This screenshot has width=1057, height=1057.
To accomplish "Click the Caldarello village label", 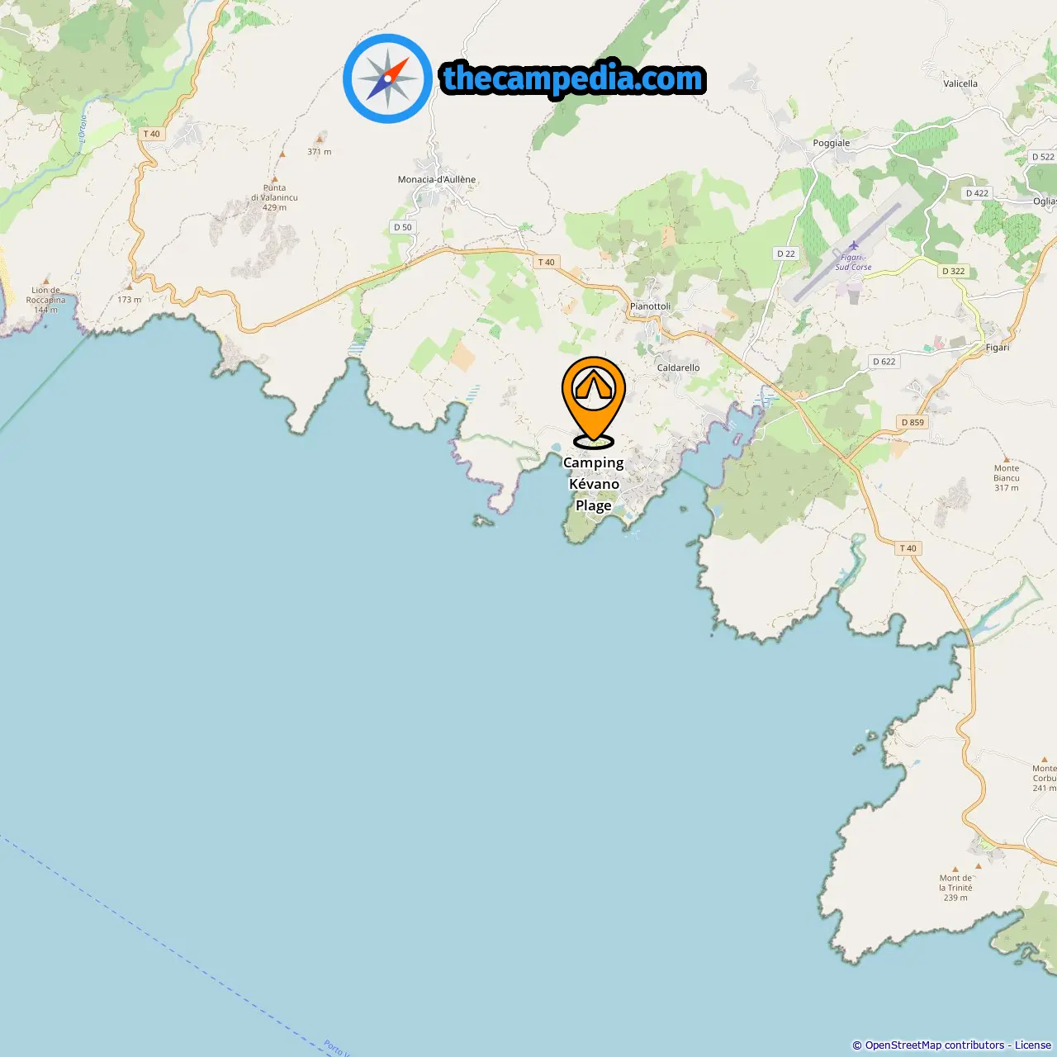I will 679,367.
